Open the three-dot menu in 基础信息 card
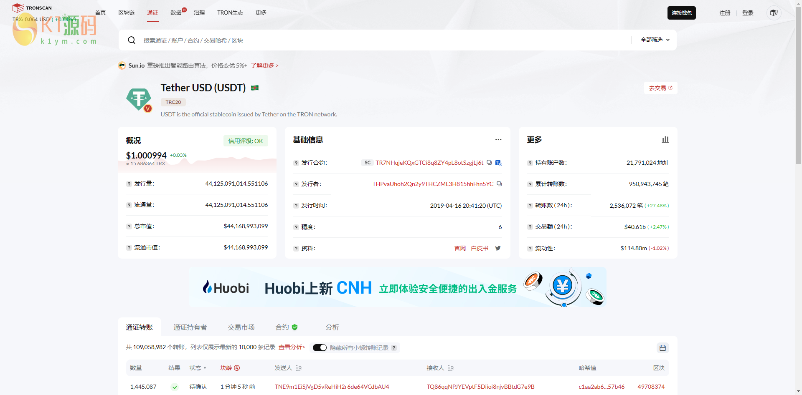 pos(498,139)
